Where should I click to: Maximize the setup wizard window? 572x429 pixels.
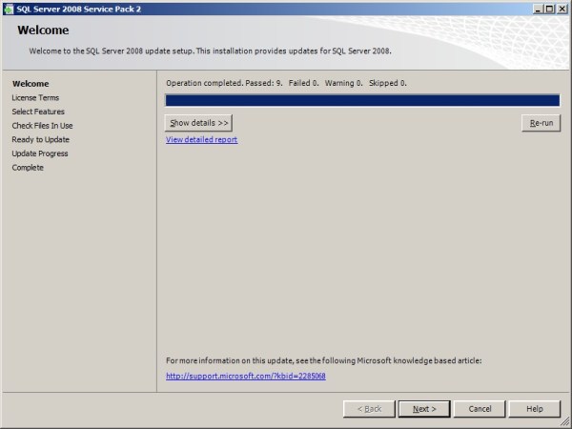point(549,8)
